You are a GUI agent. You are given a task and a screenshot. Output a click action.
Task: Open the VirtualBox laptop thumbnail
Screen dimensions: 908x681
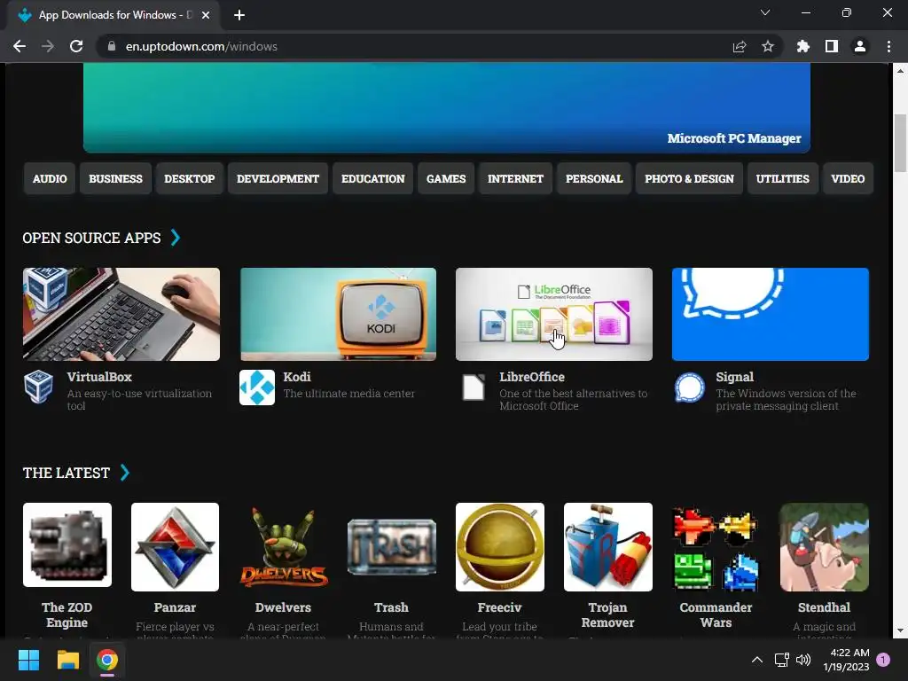121,314
